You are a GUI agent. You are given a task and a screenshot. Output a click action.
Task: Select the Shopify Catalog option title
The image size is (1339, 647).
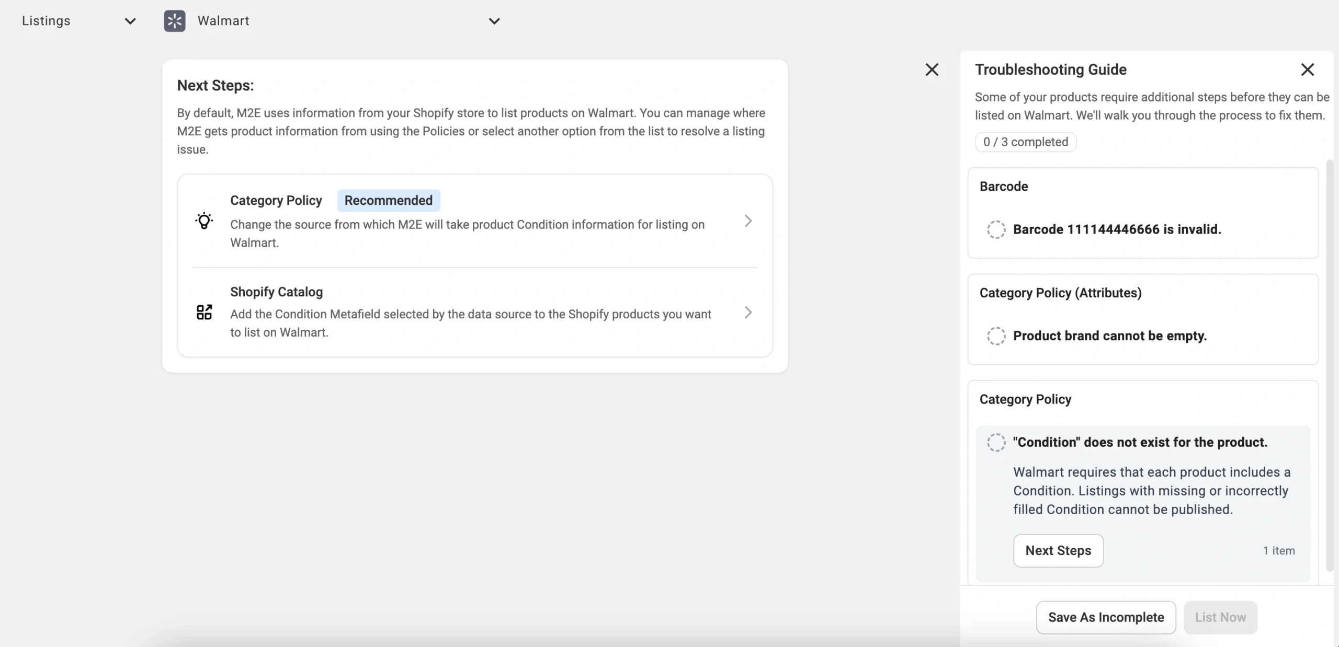click(276, 292)
